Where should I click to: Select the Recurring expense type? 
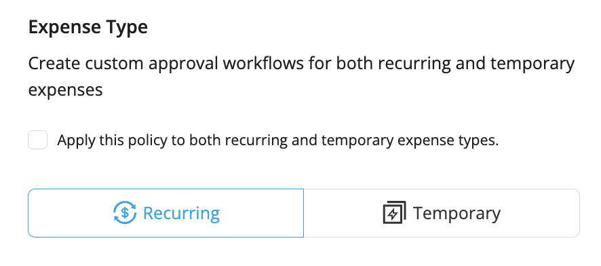(166, 213)
